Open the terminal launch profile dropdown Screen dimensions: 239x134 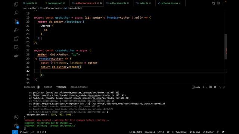[206, 87]
